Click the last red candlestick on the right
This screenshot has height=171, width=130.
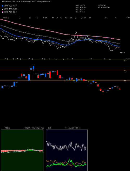120,89
